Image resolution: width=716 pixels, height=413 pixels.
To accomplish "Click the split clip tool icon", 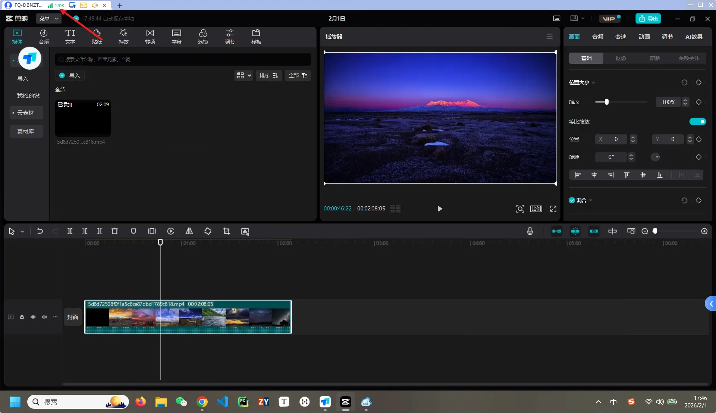I will pyautogui.click(x=70, y=231).
